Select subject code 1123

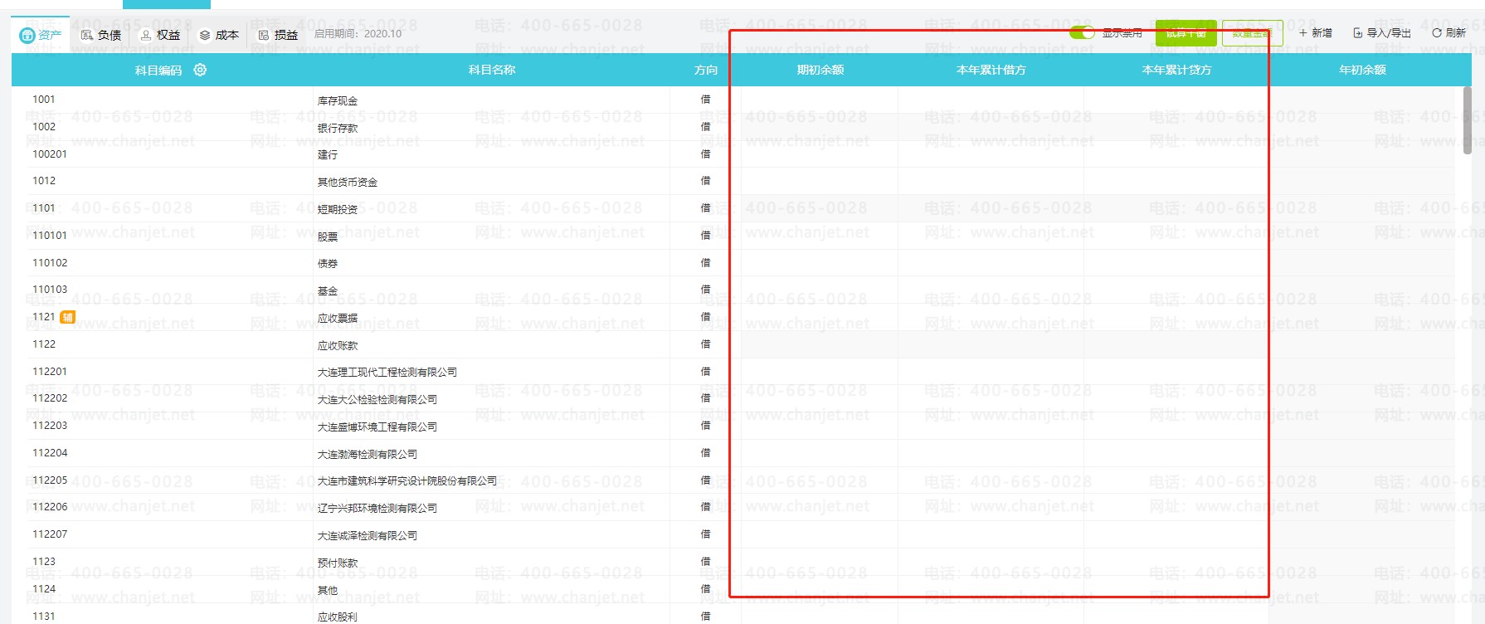[44, 562]
